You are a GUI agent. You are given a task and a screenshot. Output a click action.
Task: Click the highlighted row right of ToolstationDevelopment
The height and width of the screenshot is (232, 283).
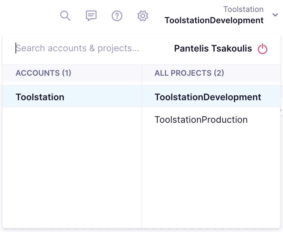coord(271,97)
